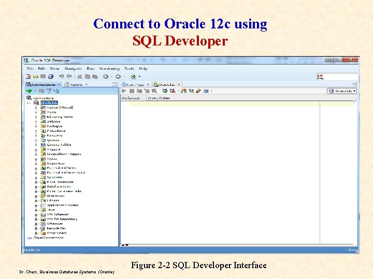Viewport: 373px width, 279px height.
Task: Expand the Tables (Filtered) node
Action: [36, 107]
